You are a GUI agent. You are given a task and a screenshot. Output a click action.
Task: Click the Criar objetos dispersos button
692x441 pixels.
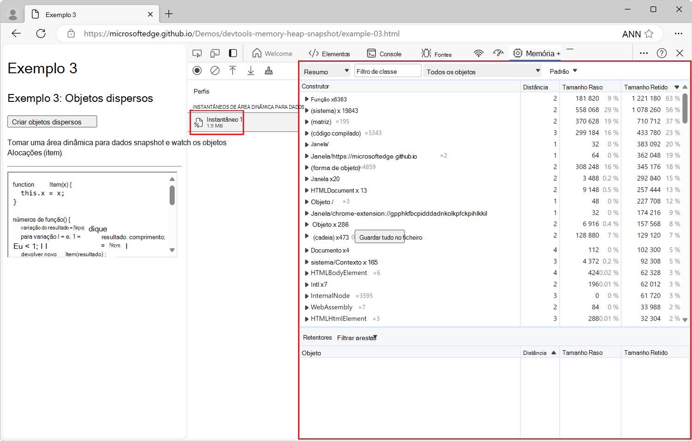[52, 122]
